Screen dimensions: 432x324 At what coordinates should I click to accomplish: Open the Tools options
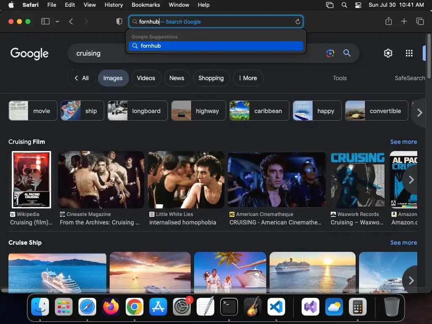(340, 78)
